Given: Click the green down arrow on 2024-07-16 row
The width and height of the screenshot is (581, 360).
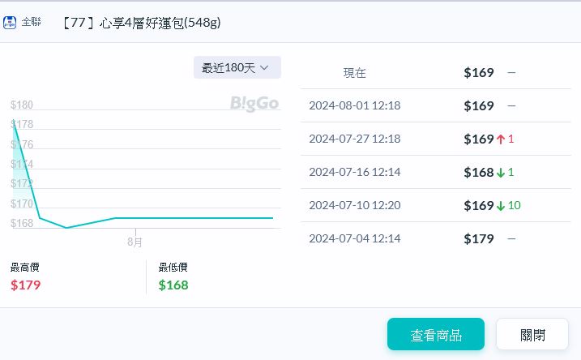Looking at the screenshot, I should [501, 172].
